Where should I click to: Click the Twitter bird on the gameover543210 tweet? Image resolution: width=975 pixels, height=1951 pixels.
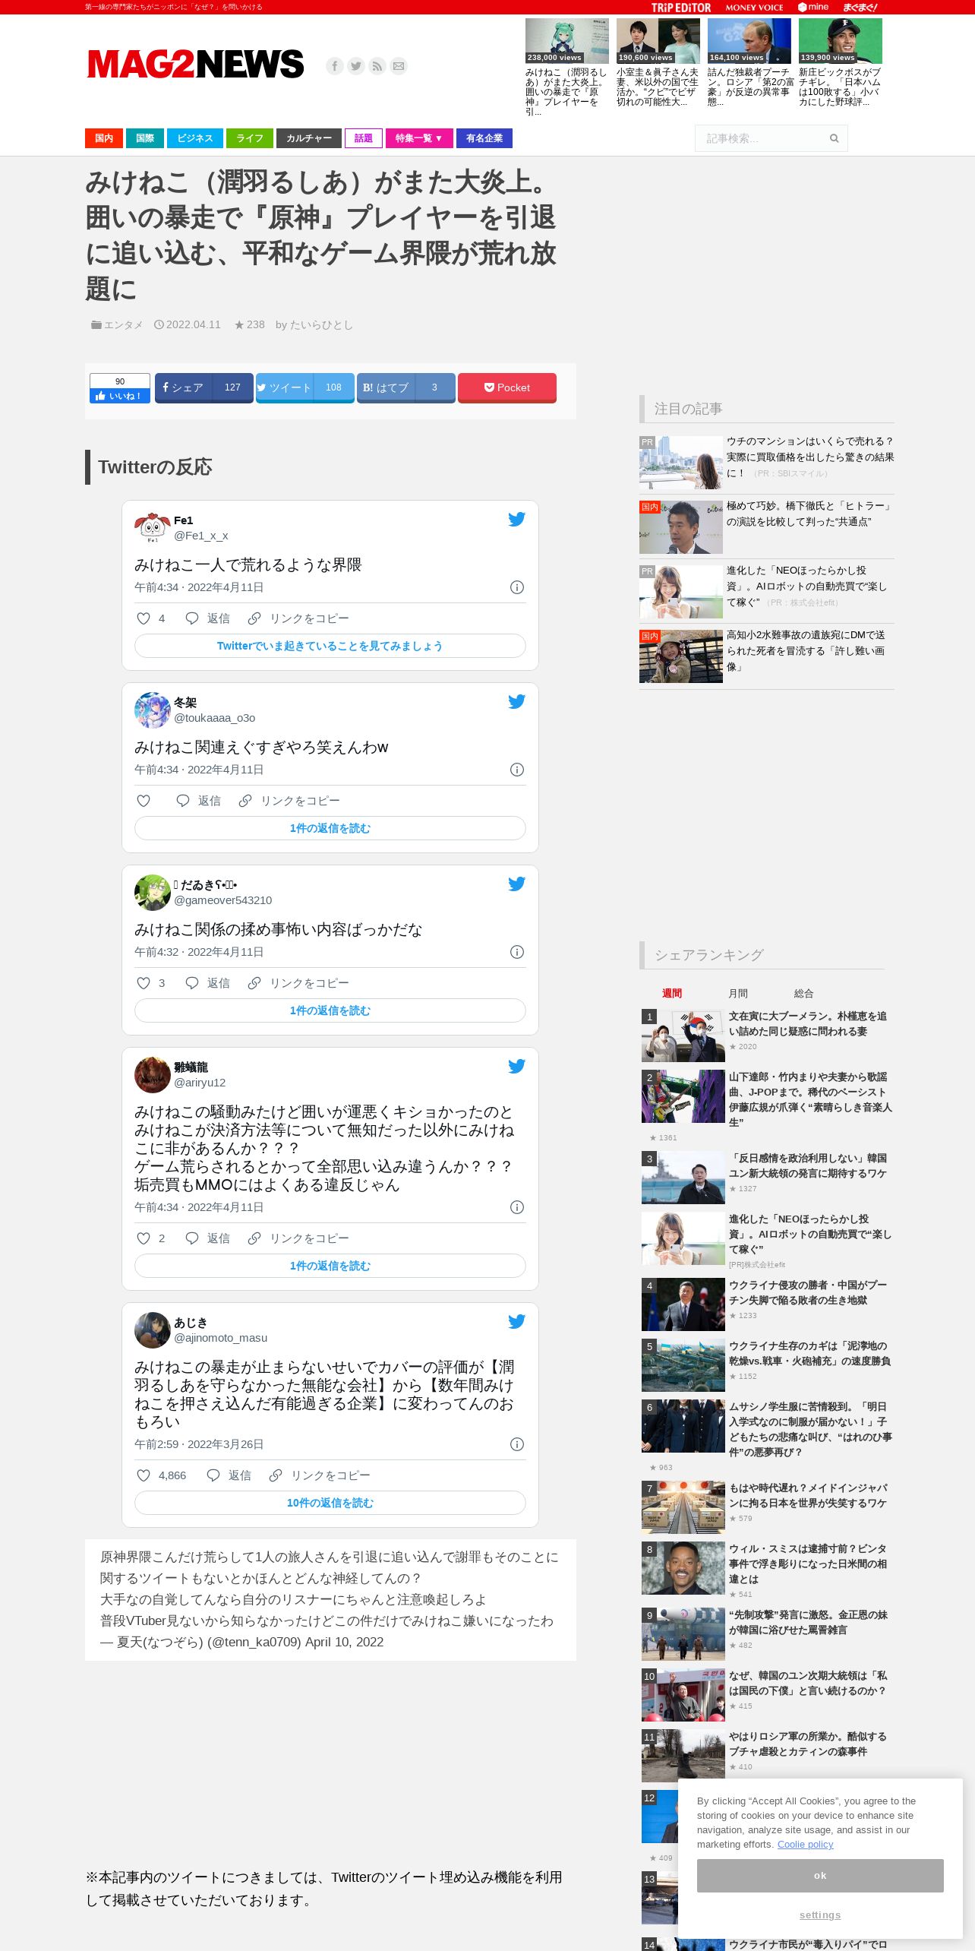516,884
